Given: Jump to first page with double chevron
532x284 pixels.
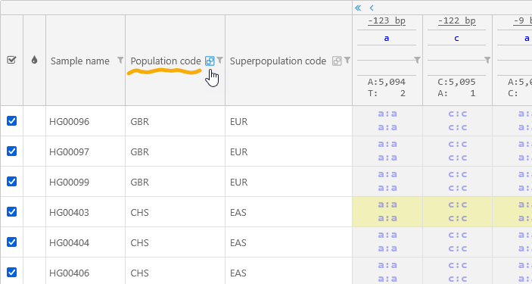Looking at the screenshot, I should [358, 8].
